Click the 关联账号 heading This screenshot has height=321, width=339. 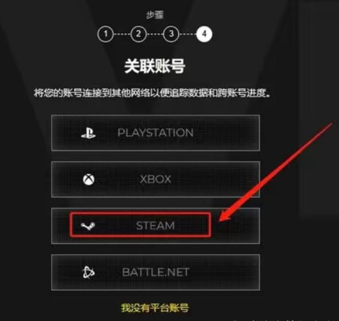point(154,66)
